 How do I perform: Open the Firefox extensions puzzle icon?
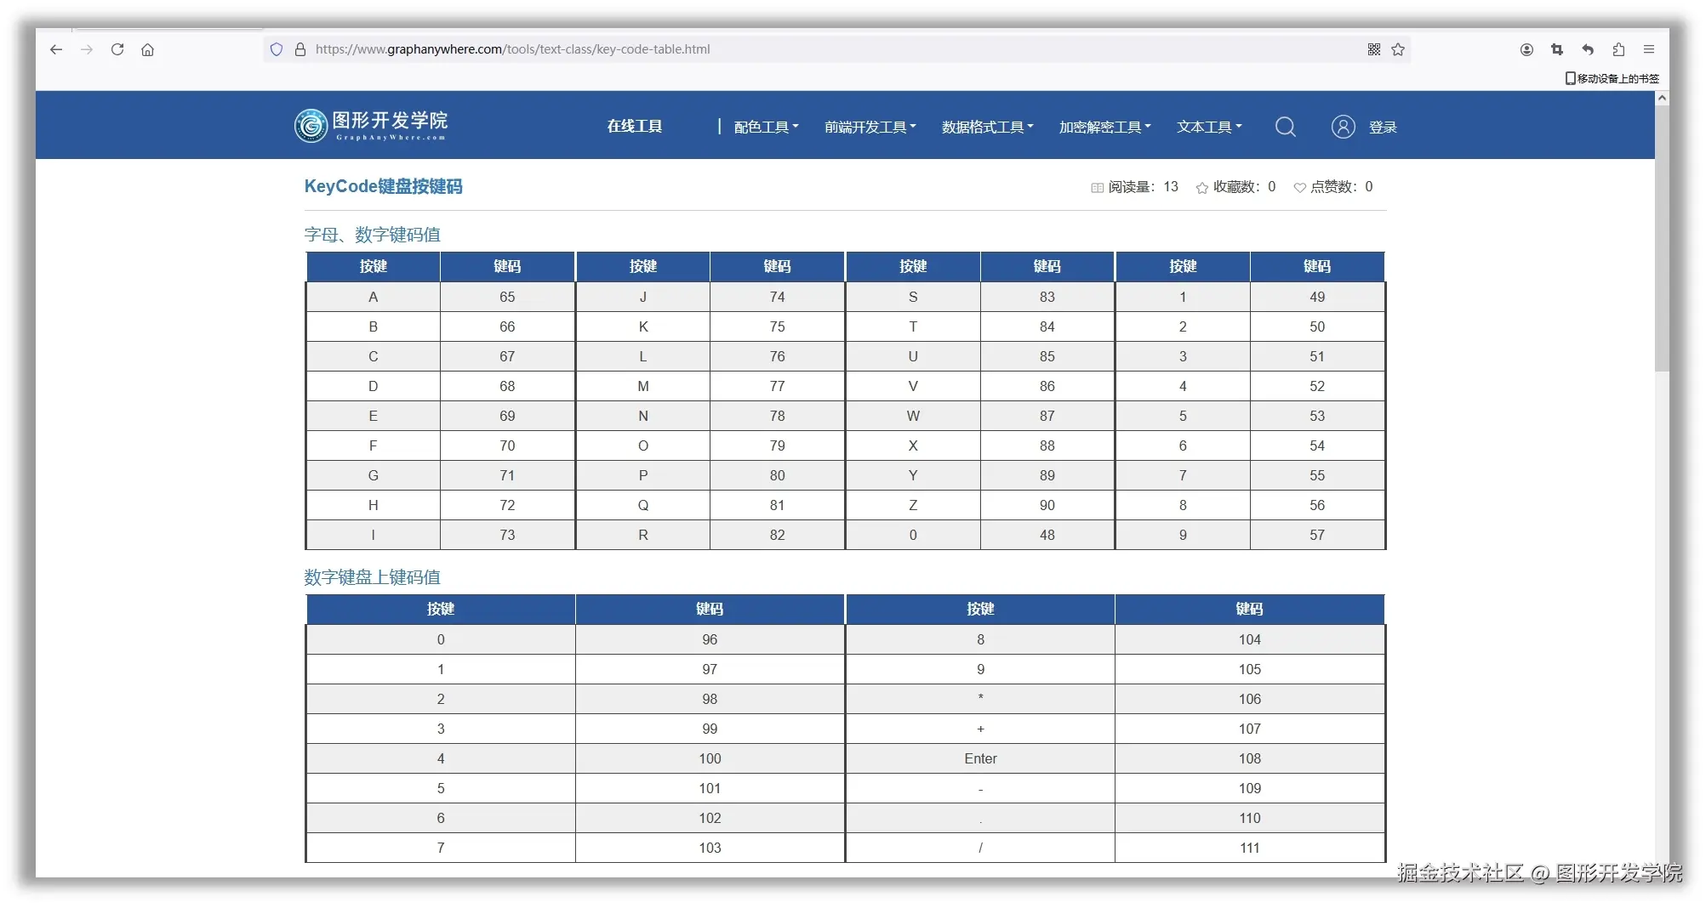(1618, 49)
